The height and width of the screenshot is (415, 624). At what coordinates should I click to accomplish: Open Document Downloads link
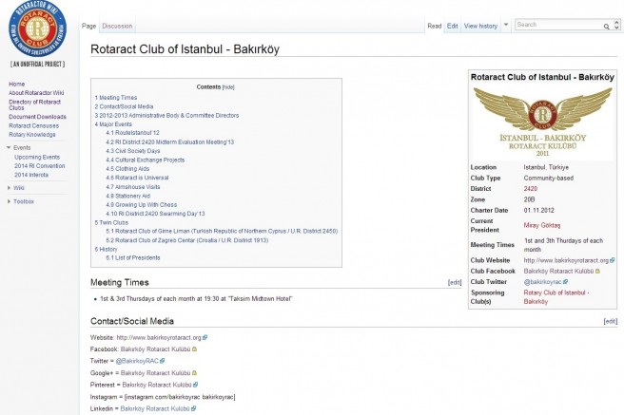pos(37,117)
